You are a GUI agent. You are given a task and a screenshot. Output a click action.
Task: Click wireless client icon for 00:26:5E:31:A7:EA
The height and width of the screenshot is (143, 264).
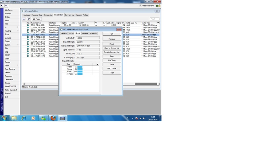point(28,32)
